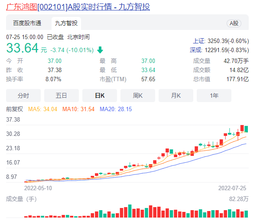Screen dimensions: 260x221
Task: Select the 九方智投 tab
Action: click(x=67, y=23)
